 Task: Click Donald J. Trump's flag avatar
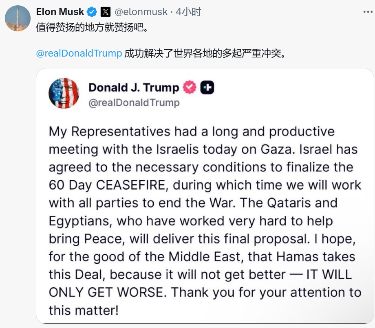(64, 93)
